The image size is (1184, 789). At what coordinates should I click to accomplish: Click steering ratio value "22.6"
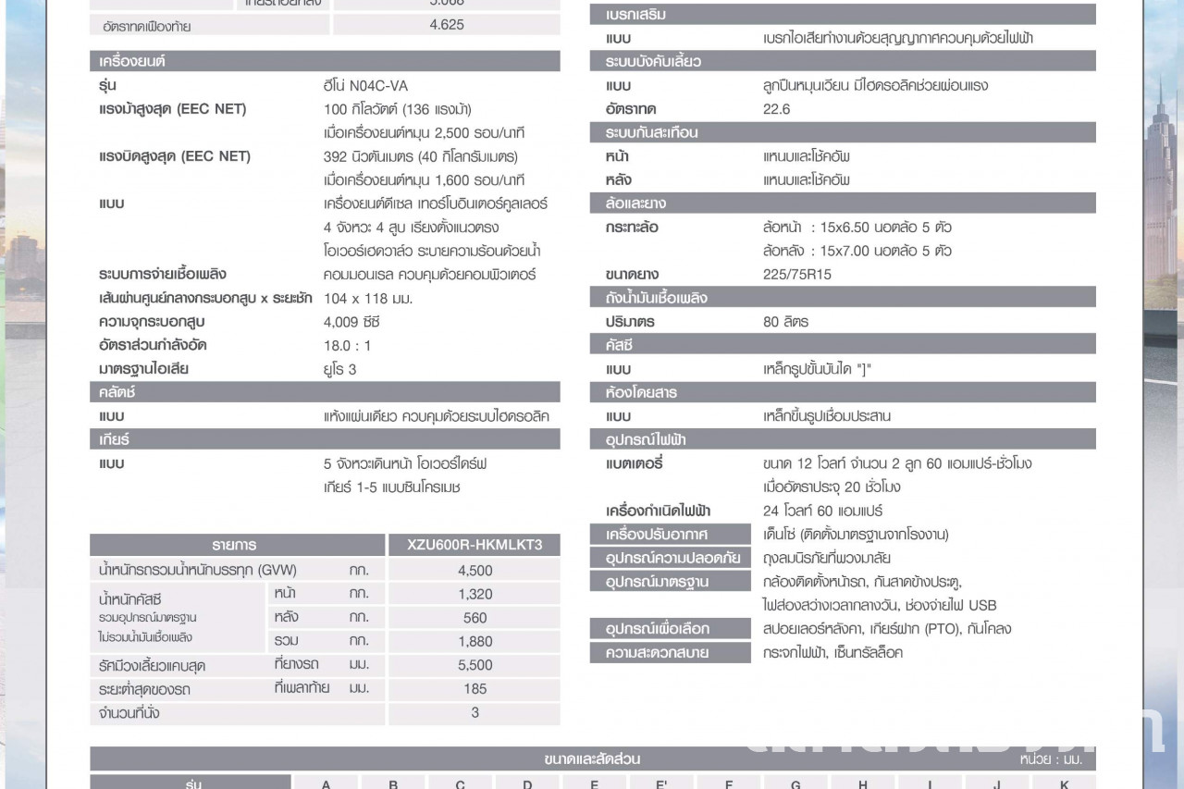(x=777, y=109)
